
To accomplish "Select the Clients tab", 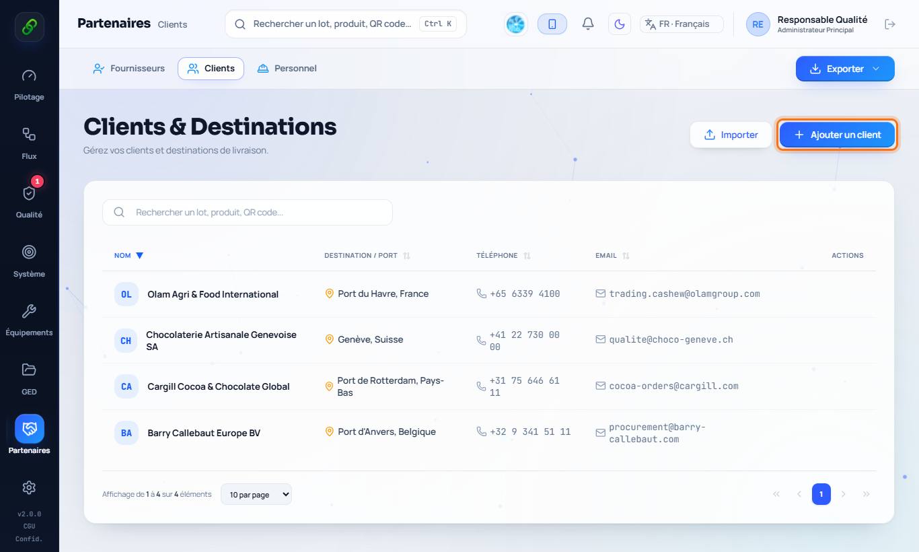I will [211, 69].
